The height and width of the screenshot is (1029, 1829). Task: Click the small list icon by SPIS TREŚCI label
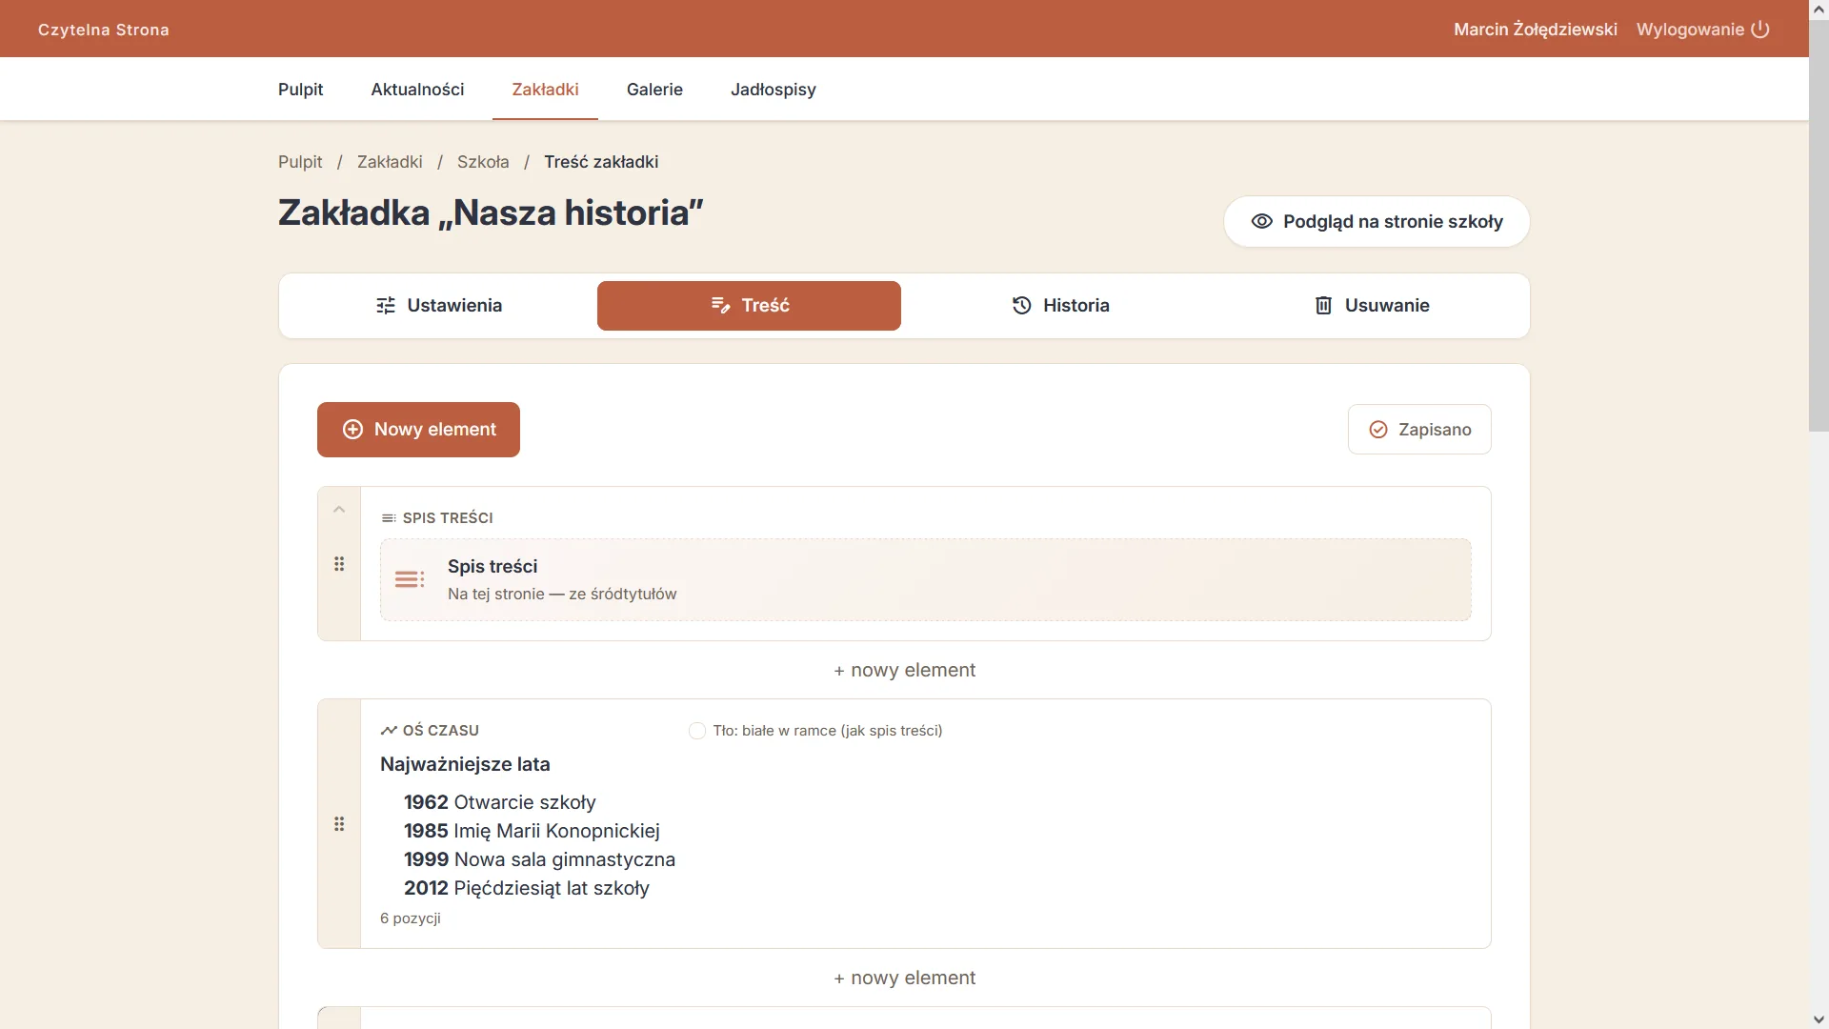point(389,518)
